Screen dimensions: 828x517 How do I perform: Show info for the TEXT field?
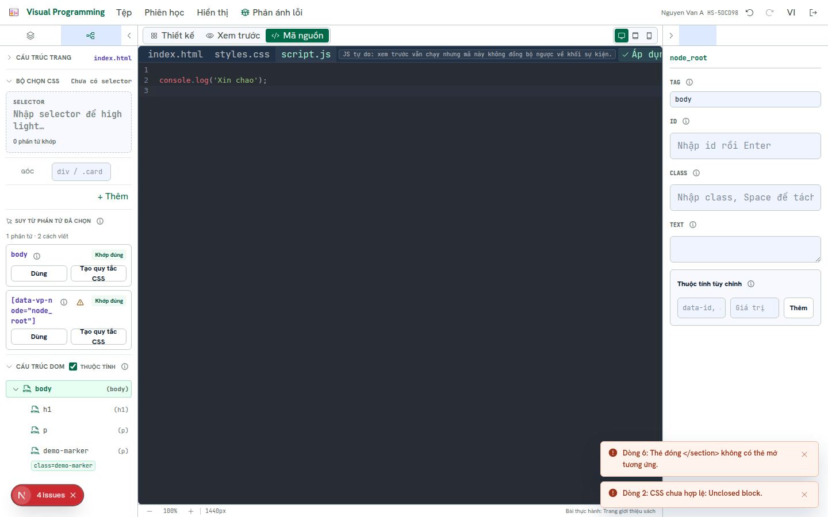693,225
